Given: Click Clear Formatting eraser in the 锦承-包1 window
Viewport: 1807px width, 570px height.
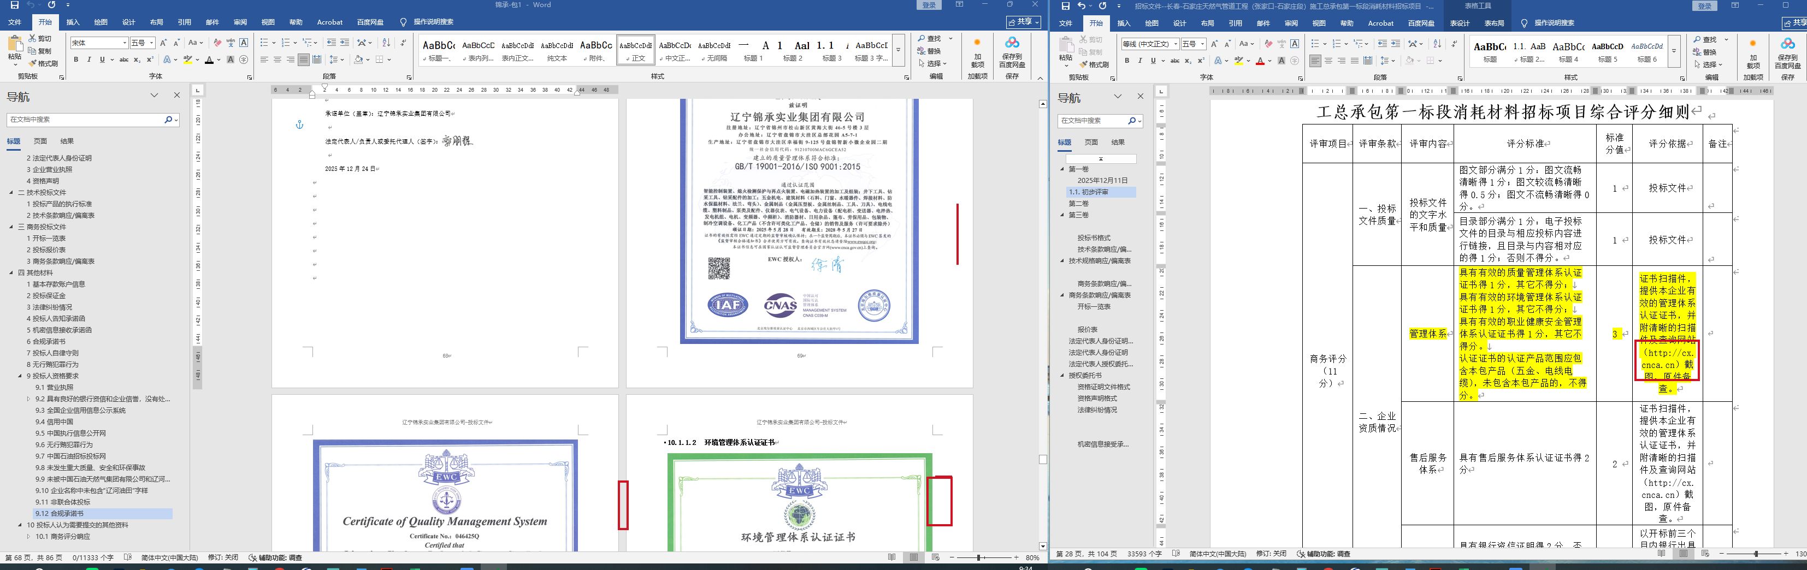Looking at the screenshot, I should [x=217, y=43].
